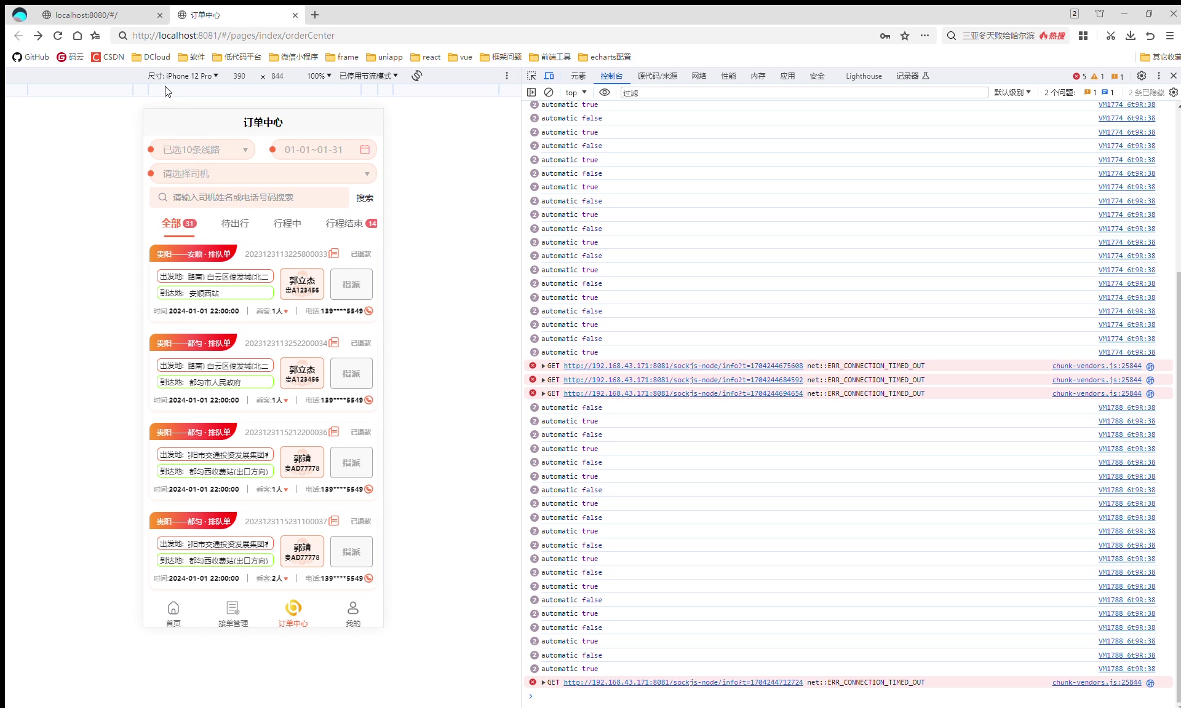Click the calendar icon in date field
This screenshot has width=1181, height=708.
(x=365, y=149)
